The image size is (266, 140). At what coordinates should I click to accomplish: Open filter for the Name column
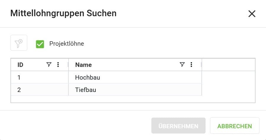tap(182, 65)
